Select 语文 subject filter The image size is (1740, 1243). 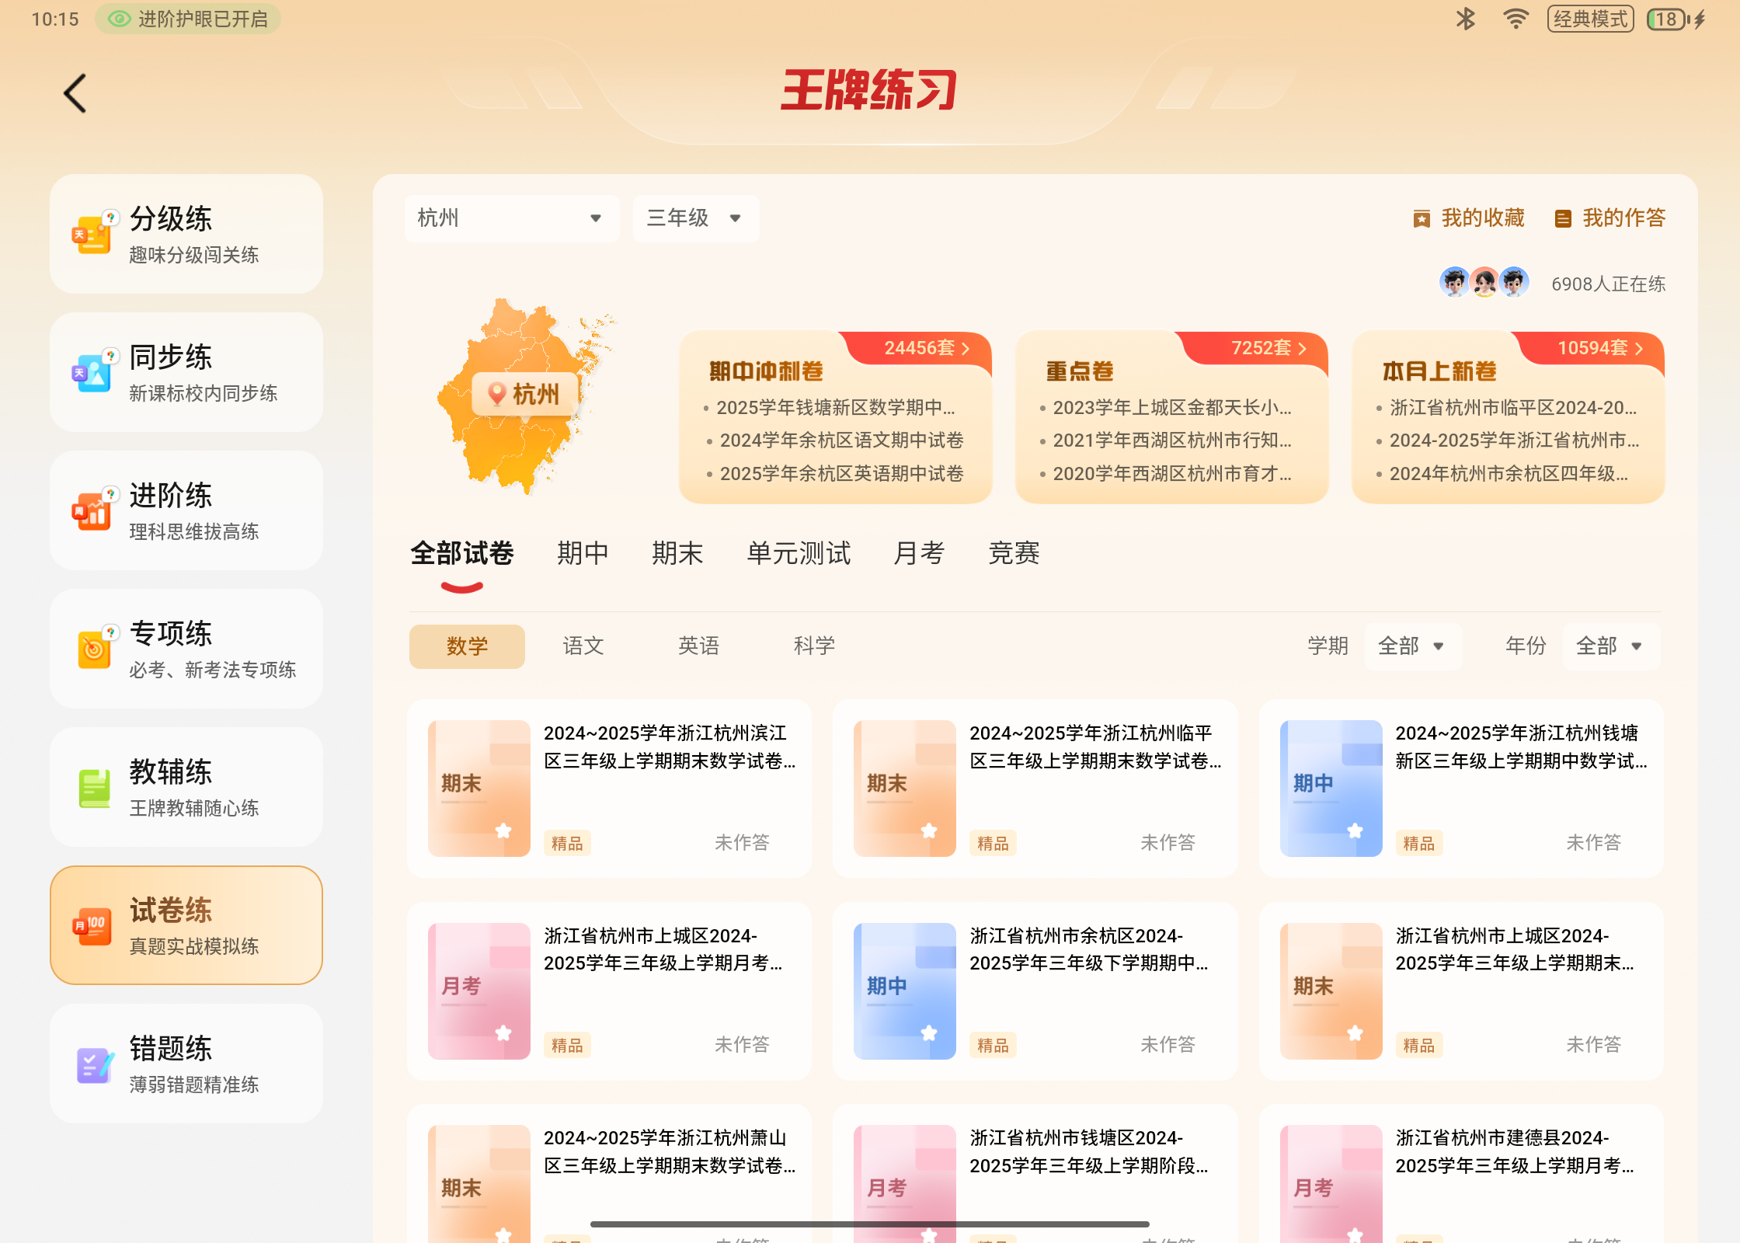click(583, 646)
